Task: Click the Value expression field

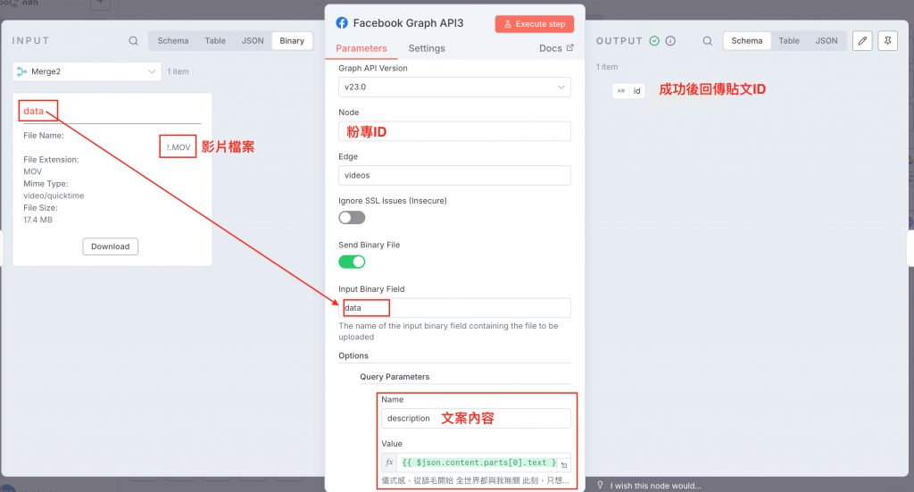Action: pyautogui.click(x=476, y=463)
